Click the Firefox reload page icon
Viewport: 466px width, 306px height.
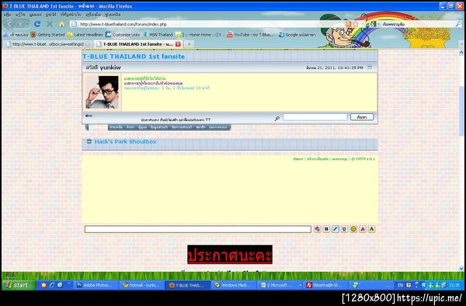(x=37, y=24)
